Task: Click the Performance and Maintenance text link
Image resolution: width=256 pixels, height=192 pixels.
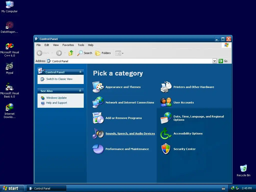Action: (127, 149)
